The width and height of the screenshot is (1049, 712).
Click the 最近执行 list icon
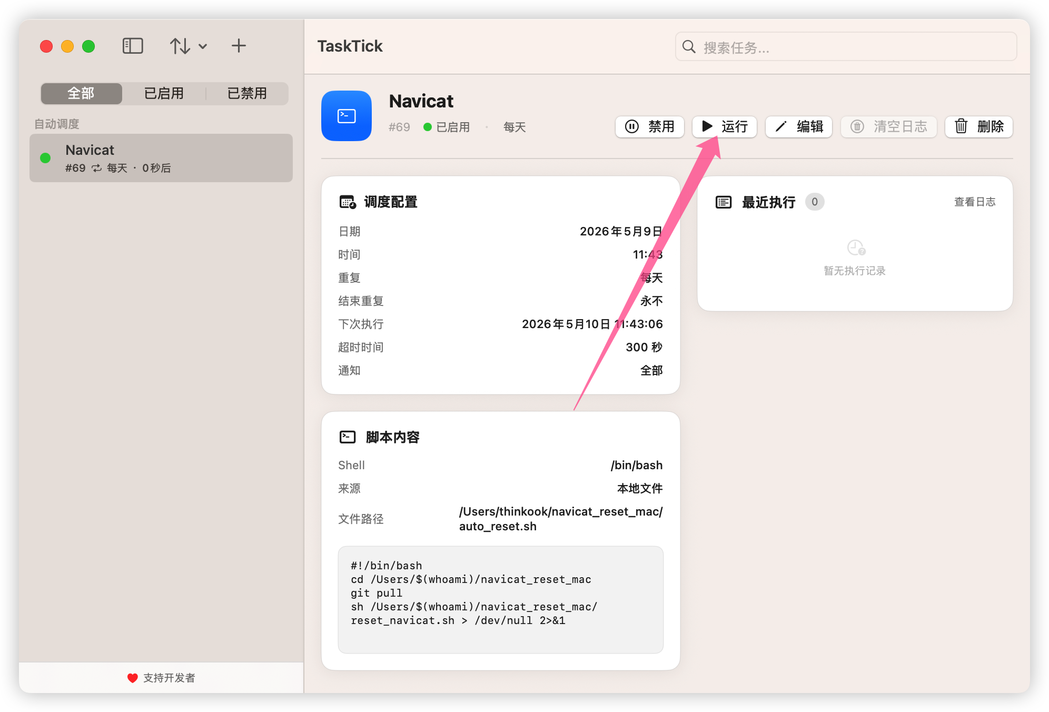tap(724, 202)
